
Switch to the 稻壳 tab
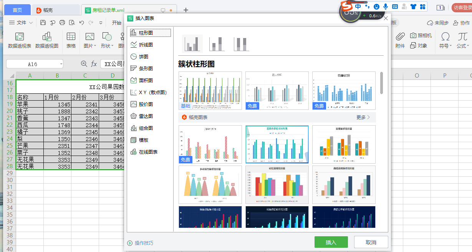pos(55,10)
